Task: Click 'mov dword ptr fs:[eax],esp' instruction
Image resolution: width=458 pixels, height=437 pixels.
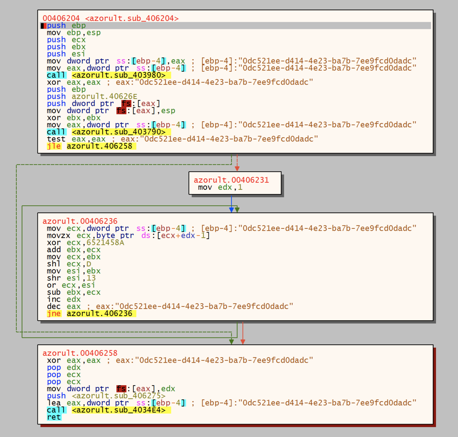Action: click(x=111, y=111)
